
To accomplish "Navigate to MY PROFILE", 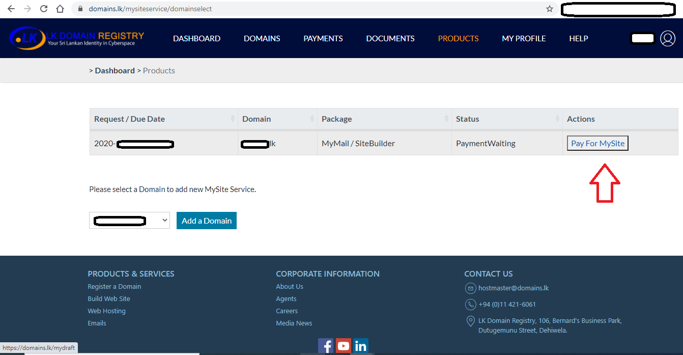I will point(524,38).
